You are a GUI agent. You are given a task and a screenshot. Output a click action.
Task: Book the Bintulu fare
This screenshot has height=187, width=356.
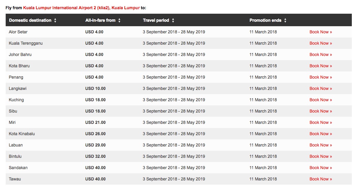320,156
